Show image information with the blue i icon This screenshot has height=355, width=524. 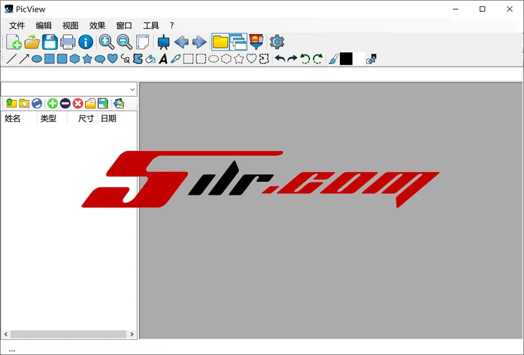click(x=86, y=42)
